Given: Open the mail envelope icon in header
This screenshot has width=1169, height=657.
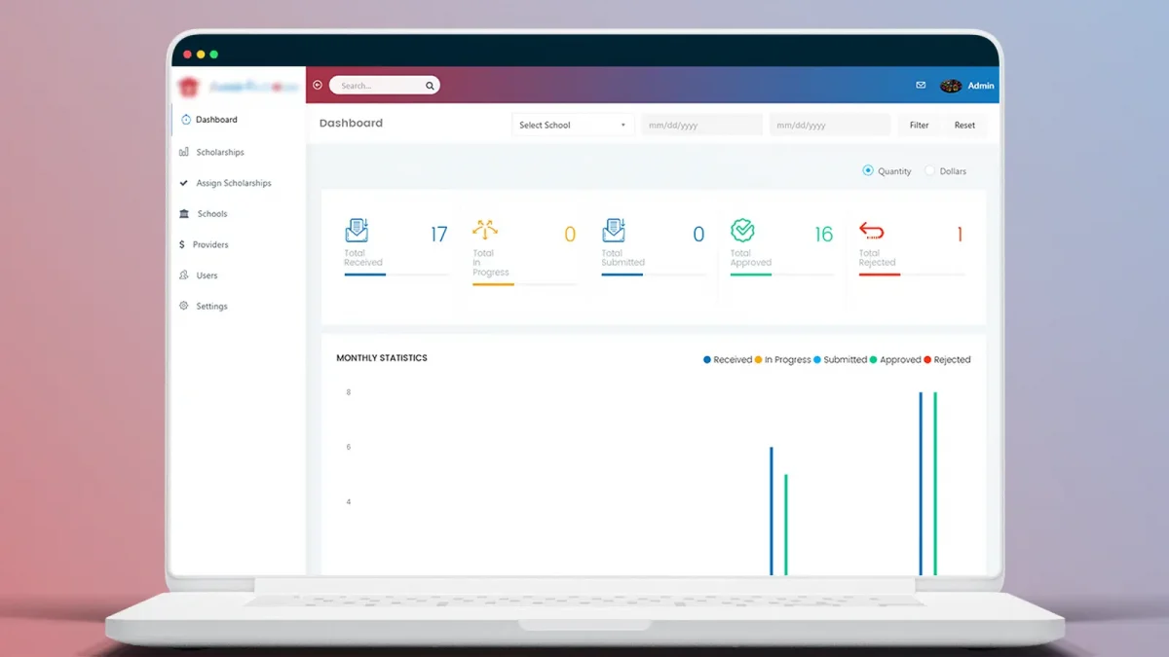Looking at the screenshot, I should point(921,85).
